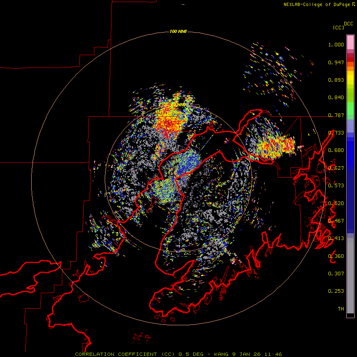Click the 0.733 legend value
This screenshot has height=357, width=357.
(336, 133)
